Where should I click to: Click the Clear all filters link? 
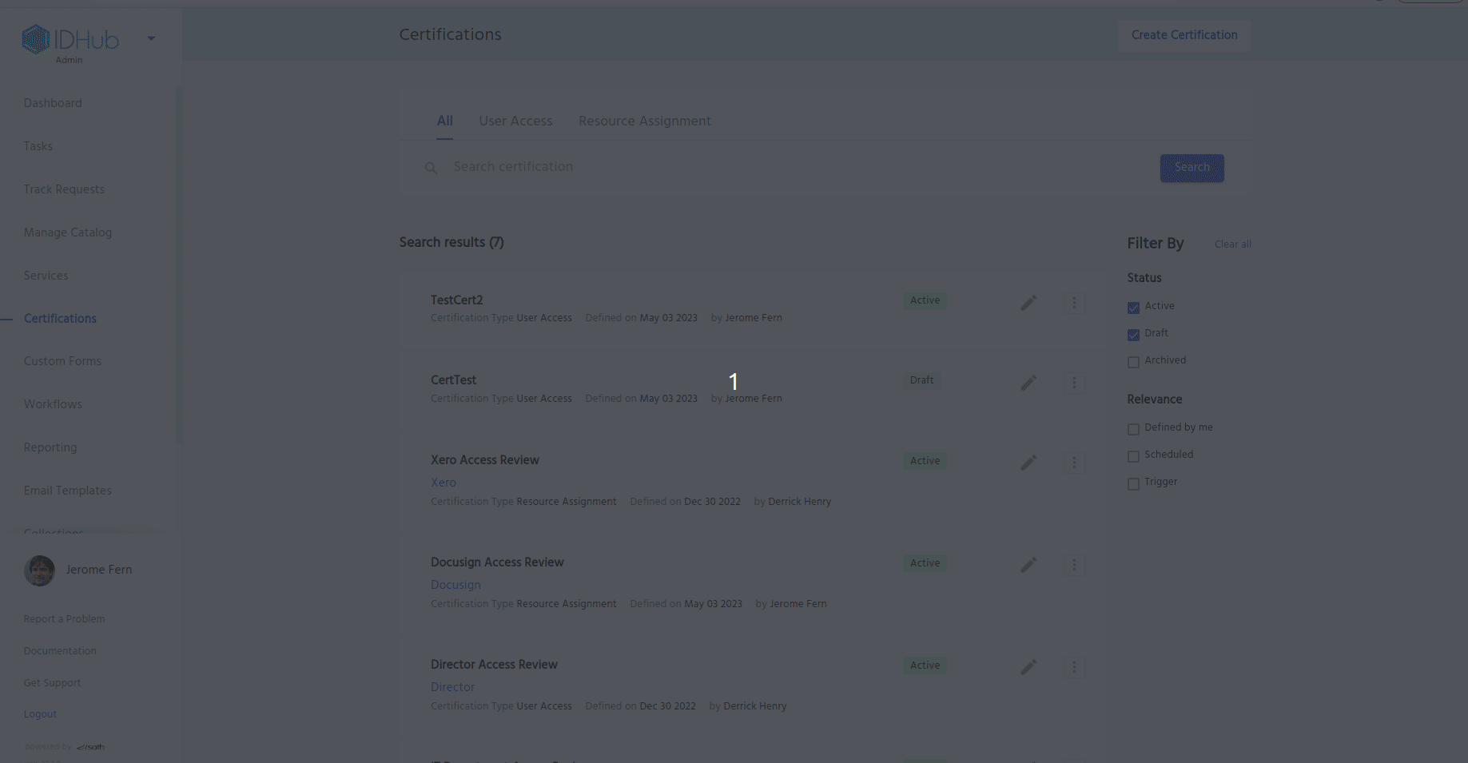(1232, 244)
